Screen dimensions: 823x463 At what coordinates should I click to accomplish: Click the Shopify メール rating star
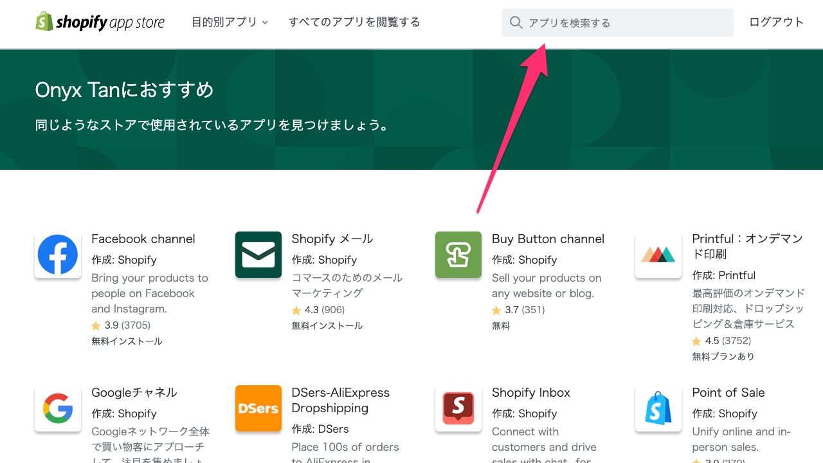point(296,311)
